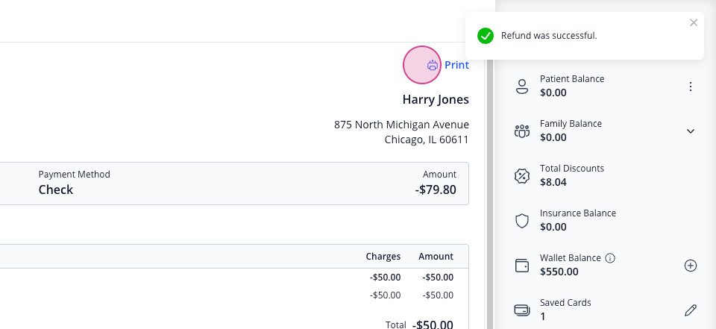Add funds with Wallet Balance plus icon
Screen dimensions: 716x329
coord(691,266)
